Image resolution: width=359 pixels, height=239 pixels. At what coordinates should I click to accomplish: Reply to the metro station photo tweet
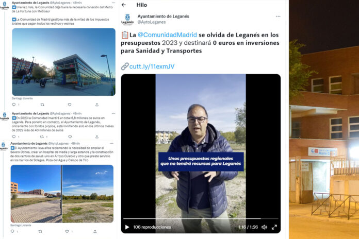(x=14, y=105)
